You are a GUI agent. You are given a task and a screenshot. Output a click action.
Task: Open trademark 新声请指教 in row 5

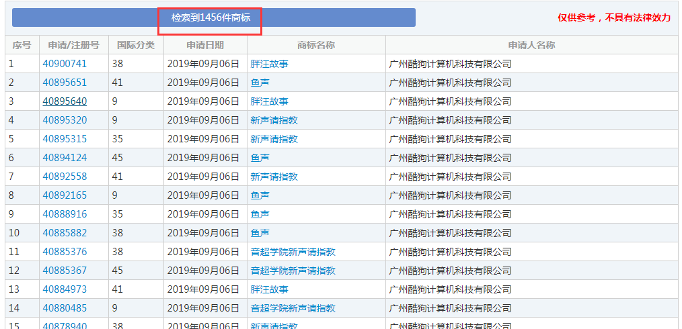[274, 139]
